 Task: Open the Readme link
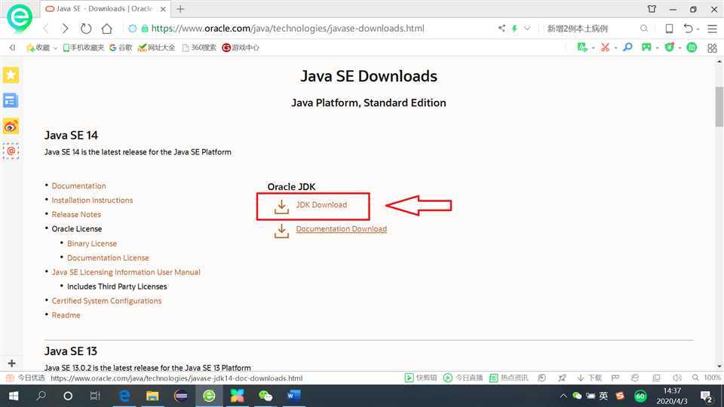coord(66,315)
